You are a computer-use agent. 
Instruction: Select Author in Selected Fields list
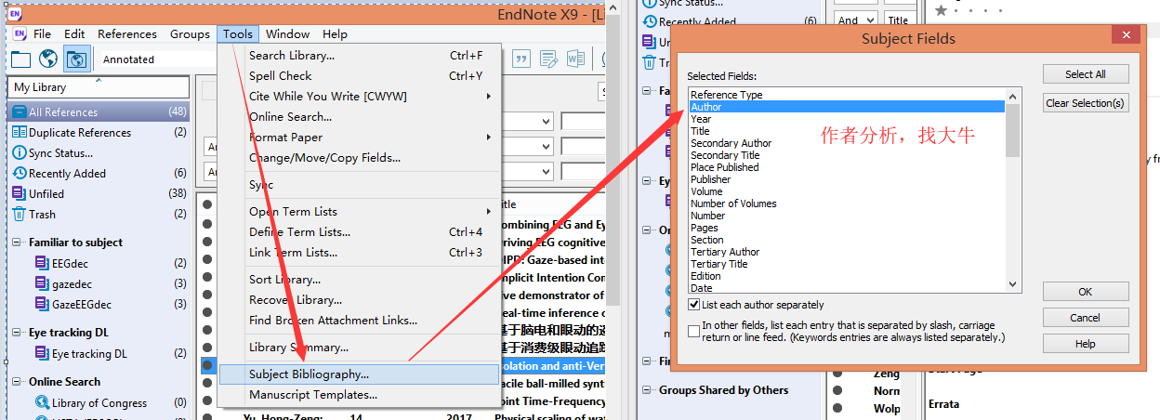847,107
